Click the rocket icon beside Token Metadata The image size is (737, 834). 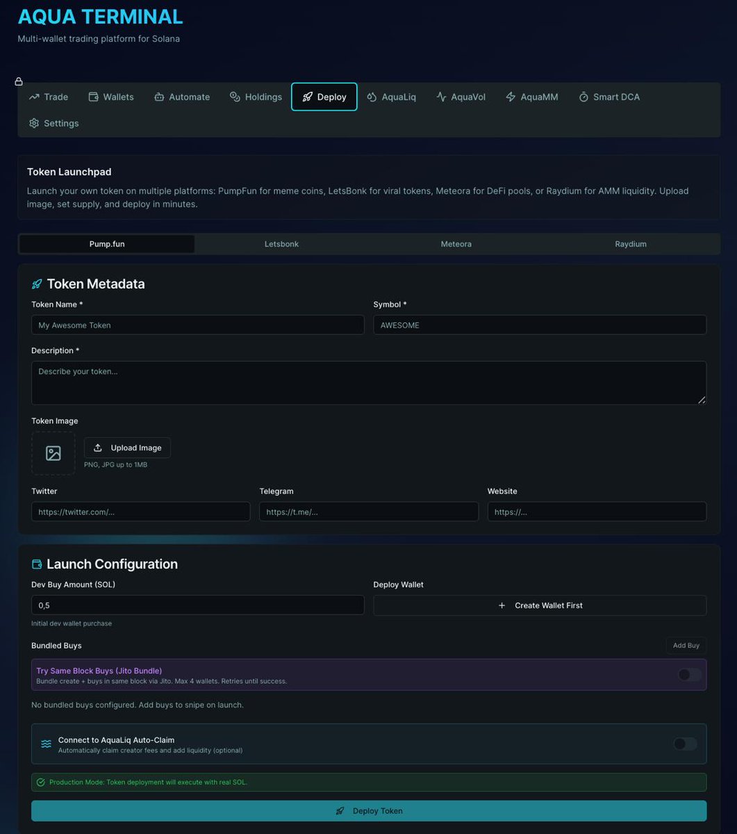coord(37,284)
